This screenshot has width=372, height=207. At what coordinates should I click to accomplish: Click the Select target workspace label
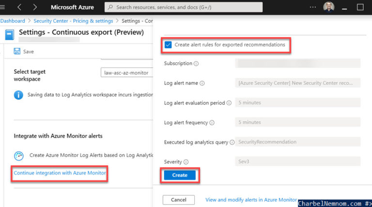coord(30,75)
